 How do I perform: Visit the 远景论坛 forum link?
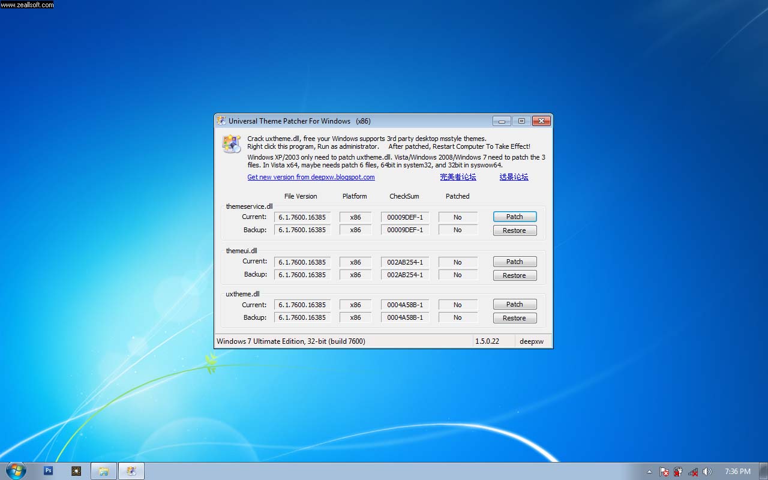[514, 177]
